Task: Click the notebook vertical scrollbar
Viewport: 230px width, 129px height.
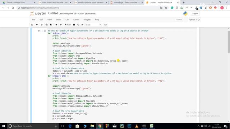Action: [229, 42]
